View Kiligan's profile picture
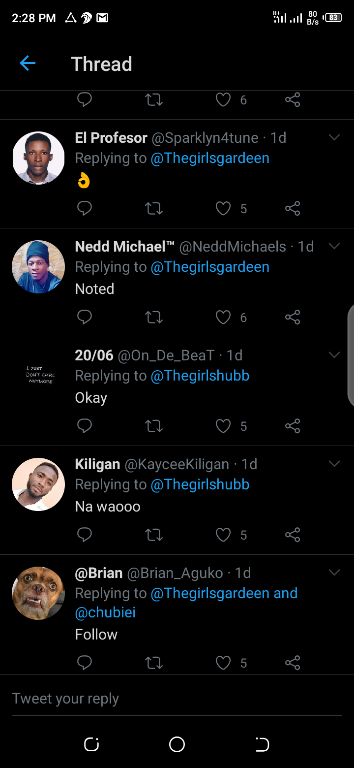Viewport: 354px width, 768px height. pos(38,484)
